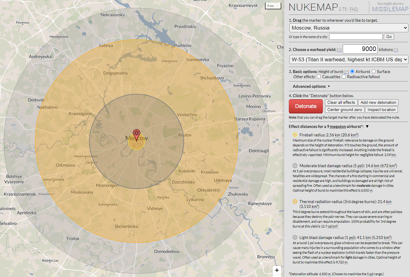This screenshot has width=410, height=277.
Task: Click the gray moderate blast damage legend circle
Action: (295, 166)
